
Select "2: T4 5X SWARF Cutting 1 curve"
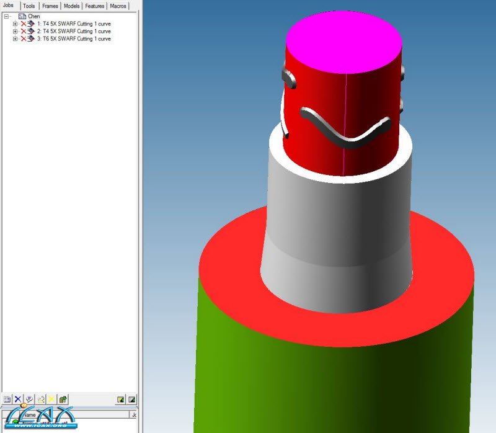pyautogui.click(x=74, y=32)
